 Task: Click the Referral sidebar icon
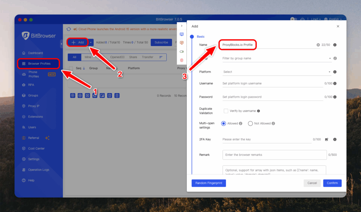click(x=24, y=138)
